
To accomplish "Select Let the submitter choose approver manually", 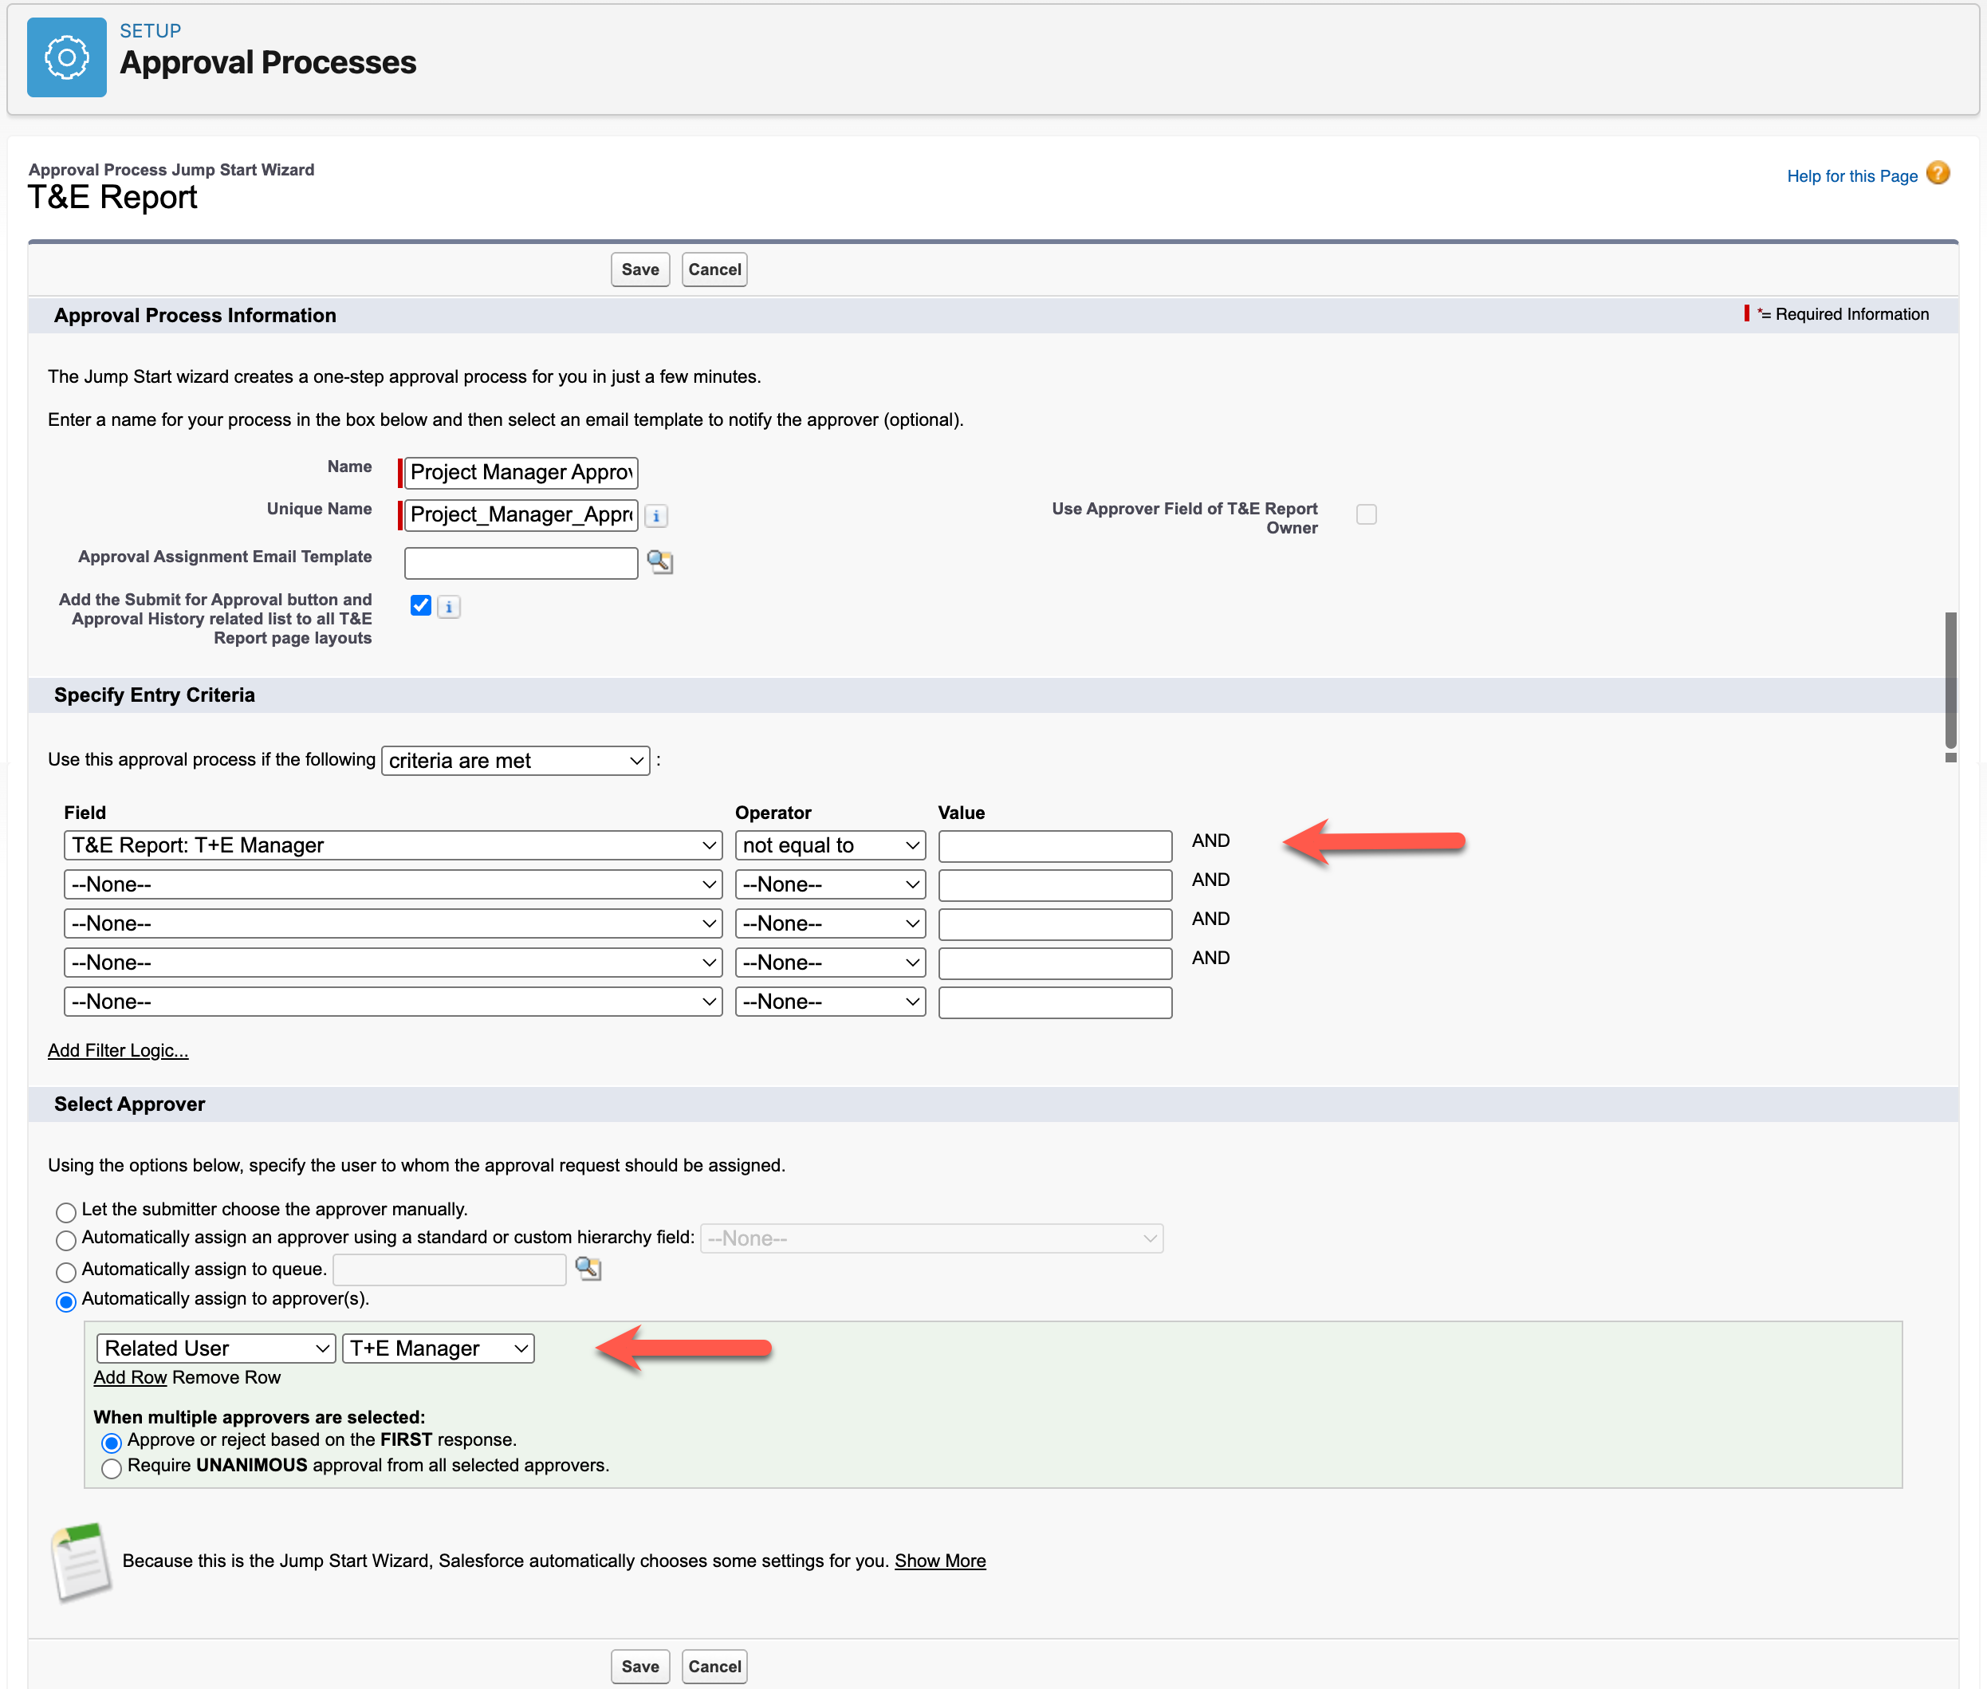I will point(66,1212).
